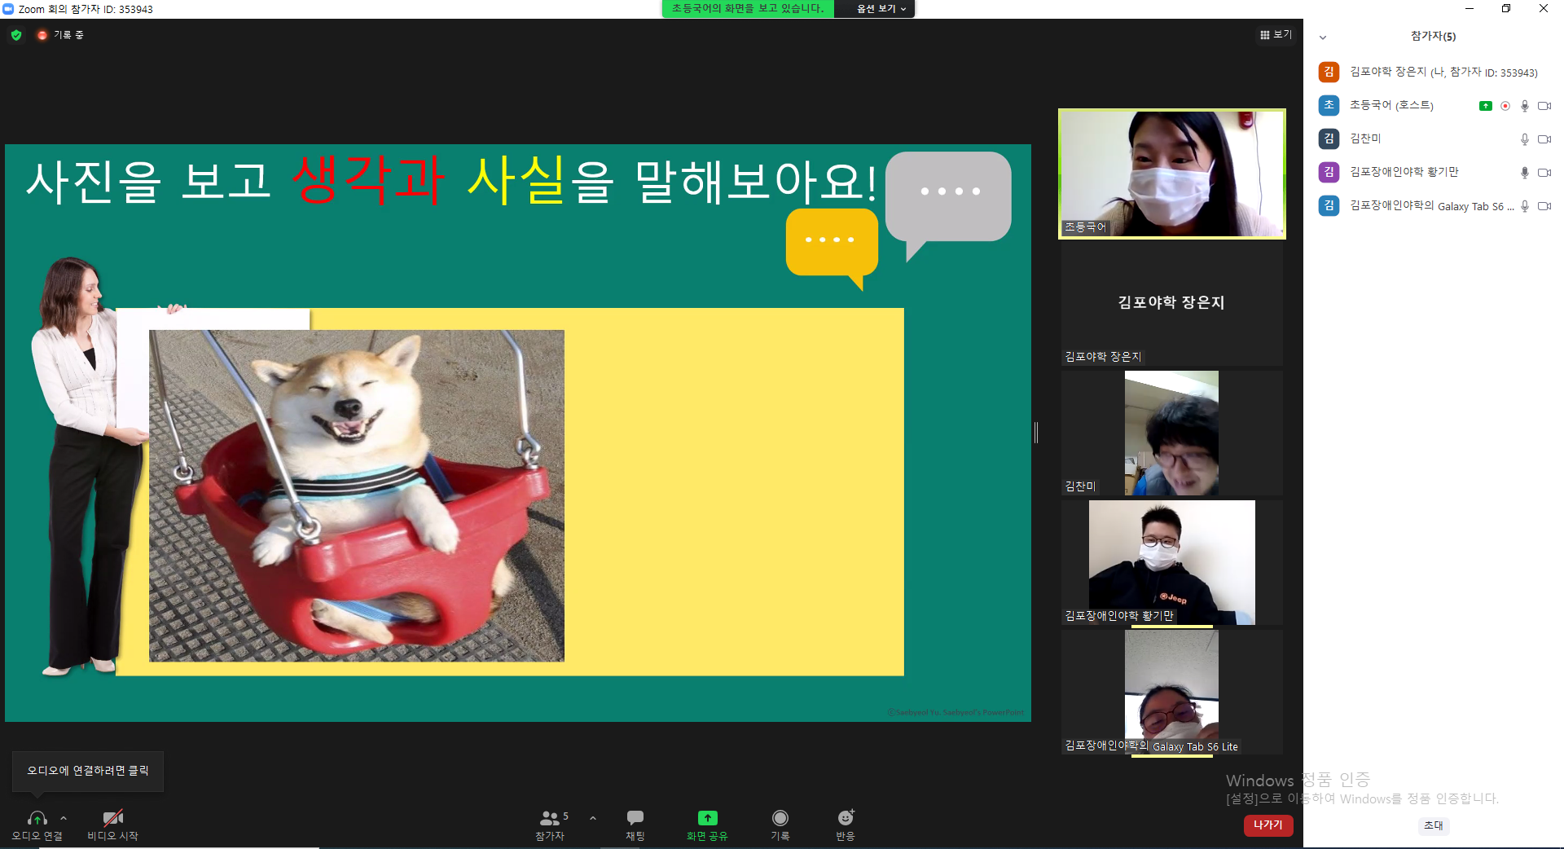Click the red 나가기 leave button
The image size is (1564, 849).
click(1268, 825)
